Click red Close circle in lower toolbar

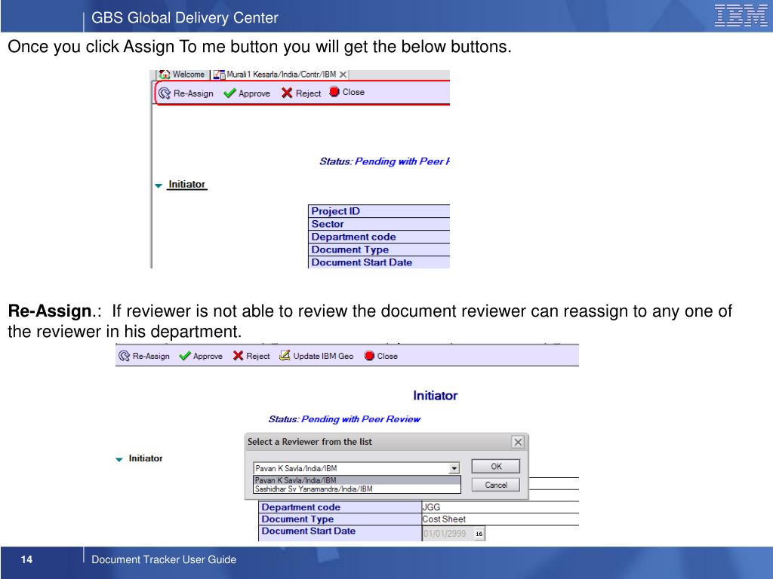[369, 356]
